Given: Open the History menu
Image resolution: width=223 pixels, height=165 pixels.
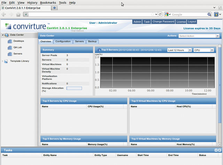Looking at the screenshot, I should 32,2.
